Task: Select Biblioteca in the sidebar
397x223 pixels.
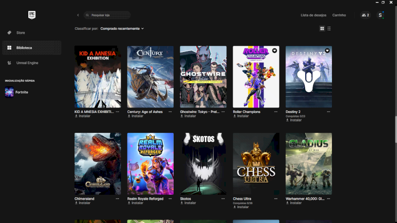Action: 32,48
